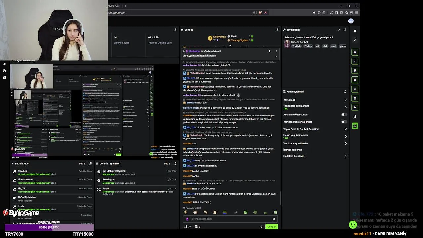Expand the chat leaderboard drawer handle

230,45
